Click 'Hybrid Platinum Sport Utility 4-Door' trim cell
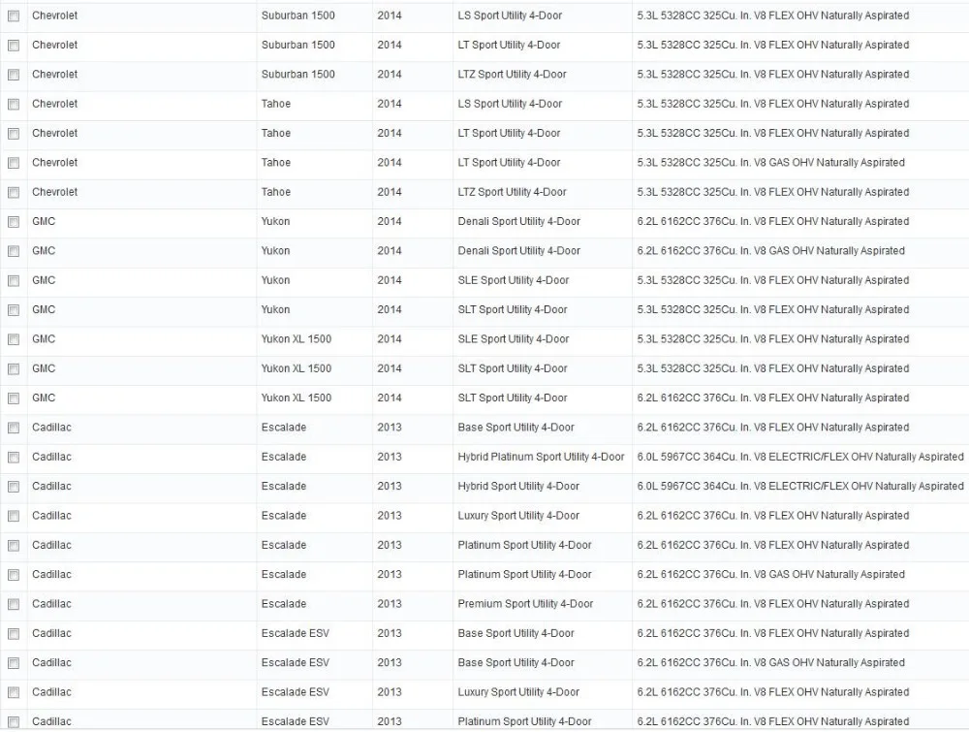 (x=541, y=457)
